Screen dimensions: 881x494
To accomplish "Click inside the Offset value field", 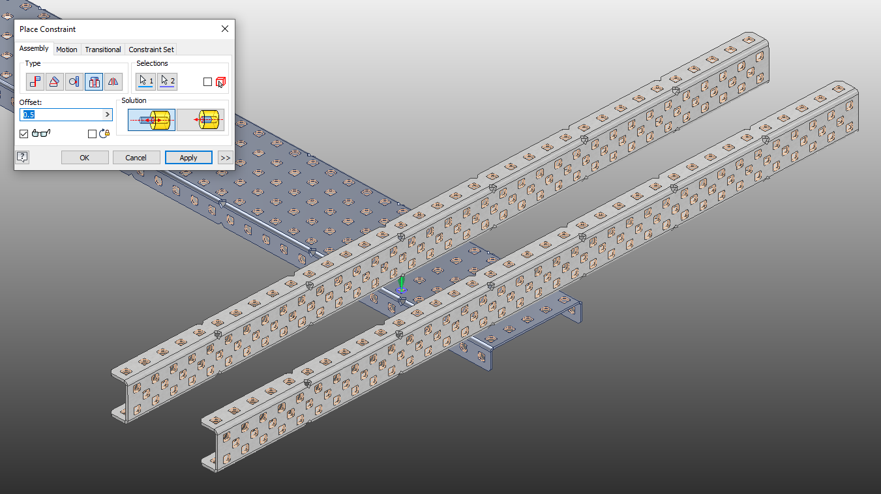I will [62, 115].
